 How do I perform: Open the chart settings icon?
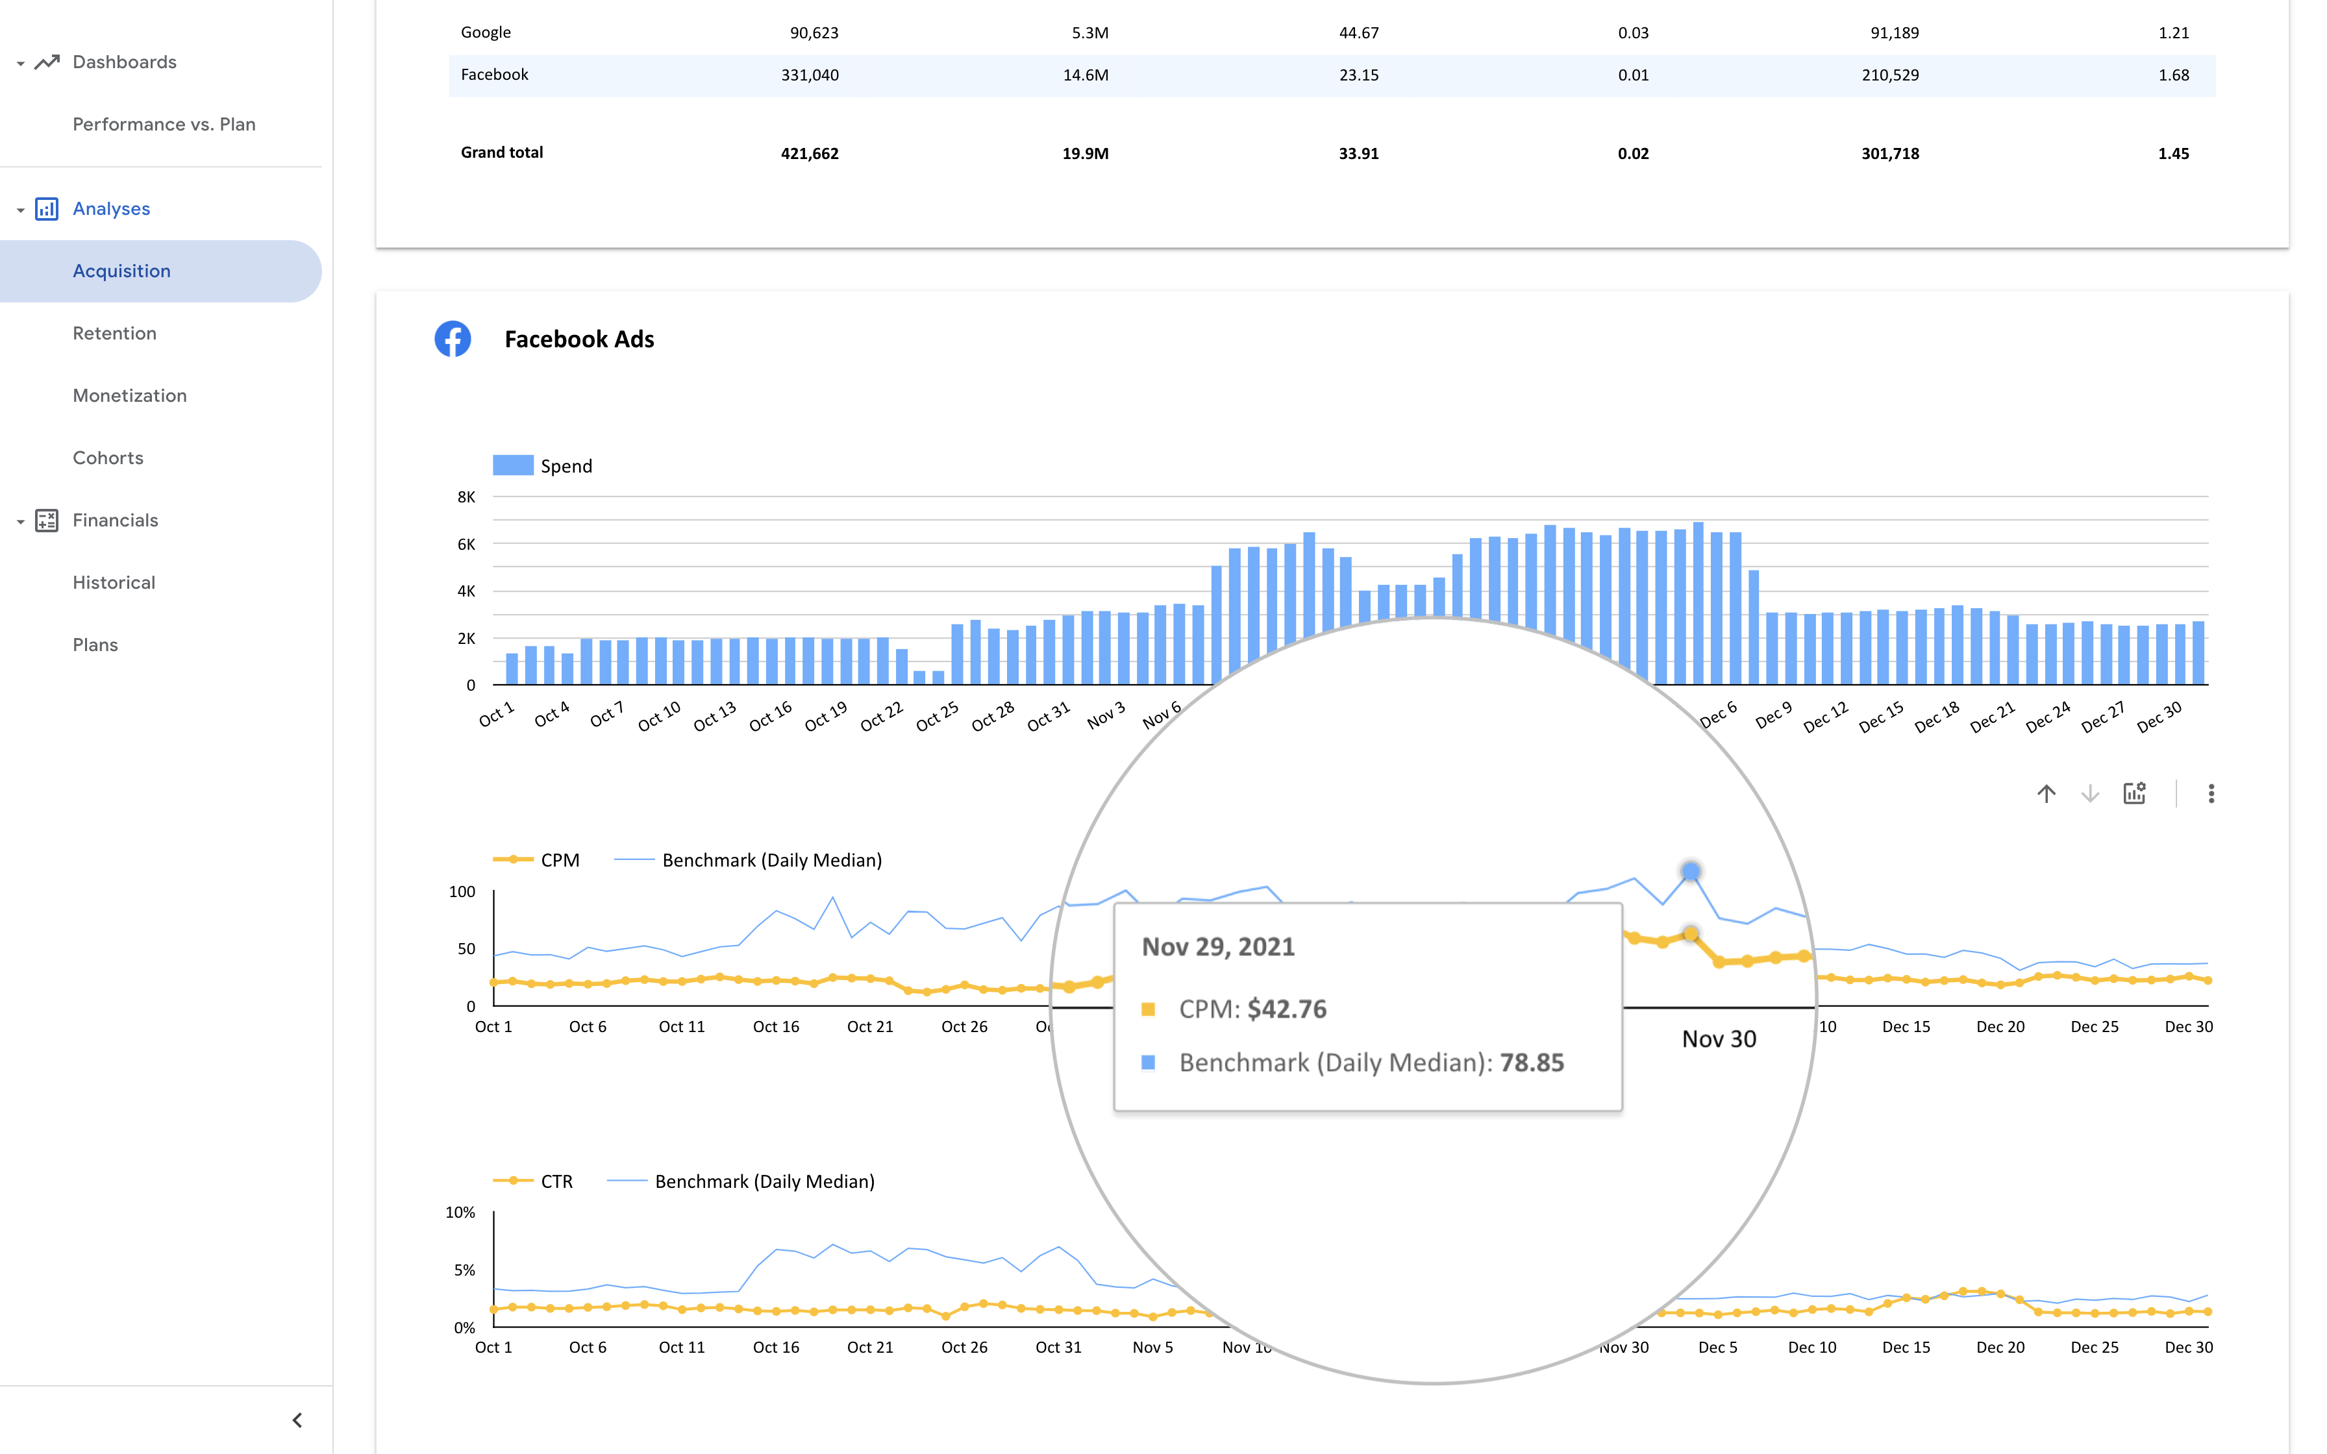point(2135,793)
